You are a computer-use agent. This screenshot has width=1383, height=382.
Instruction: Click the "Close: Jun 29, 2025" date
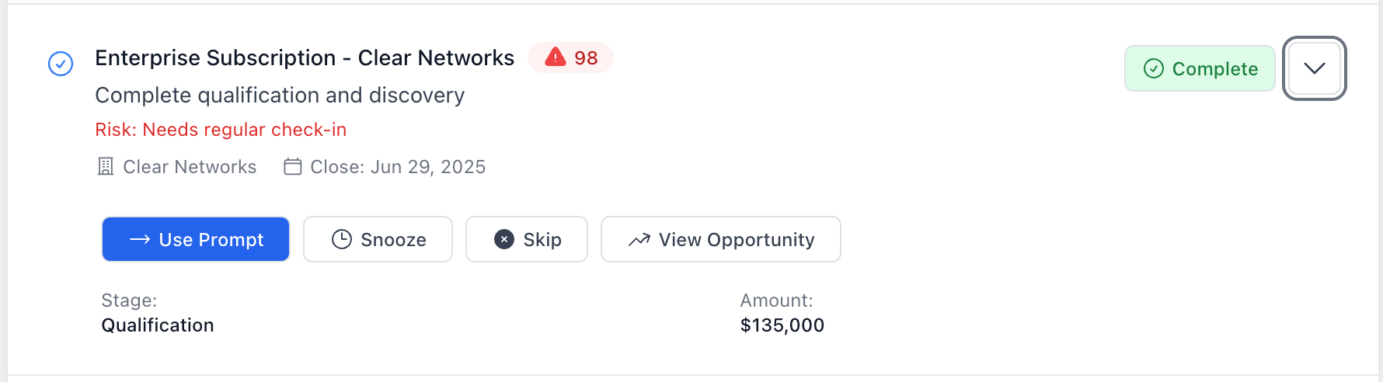point(397,167)
